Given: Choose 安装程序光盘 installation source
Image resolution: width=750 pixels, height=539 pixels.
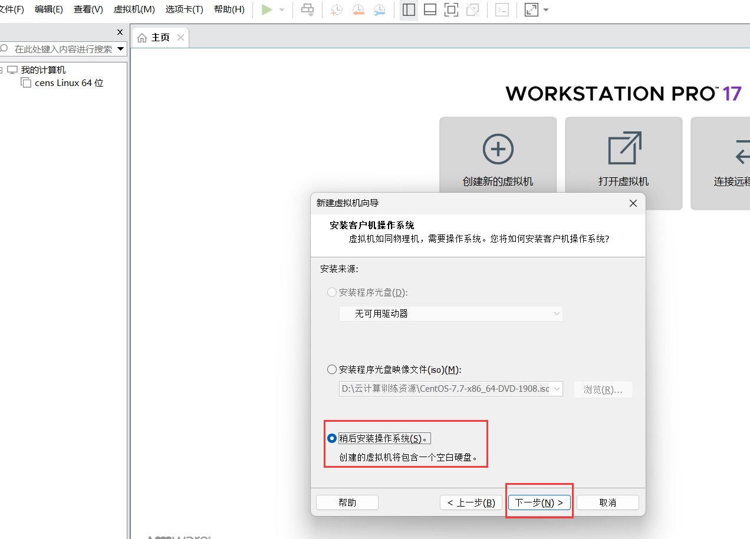Looking at the screenshot, I should coord(331,292).
